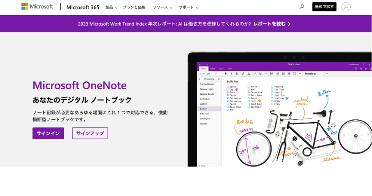Check the Headset checkbox
Viewport: 372px width, 196px height.
point(272,86)
